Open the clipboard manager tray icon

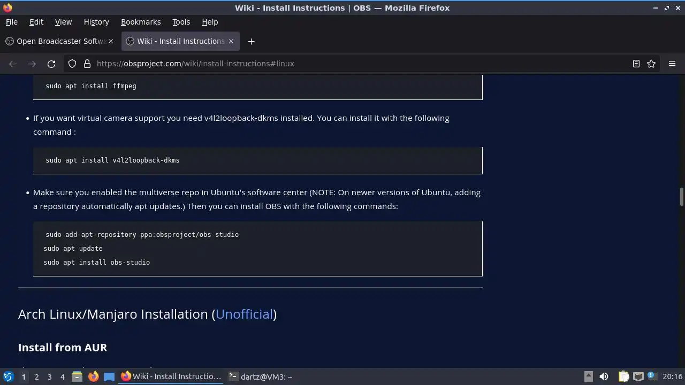point(623,376)
